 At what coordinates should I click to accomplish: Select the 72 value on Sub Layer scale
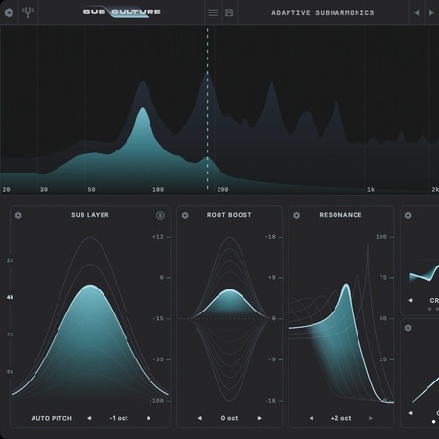click(x=10, y=335)
